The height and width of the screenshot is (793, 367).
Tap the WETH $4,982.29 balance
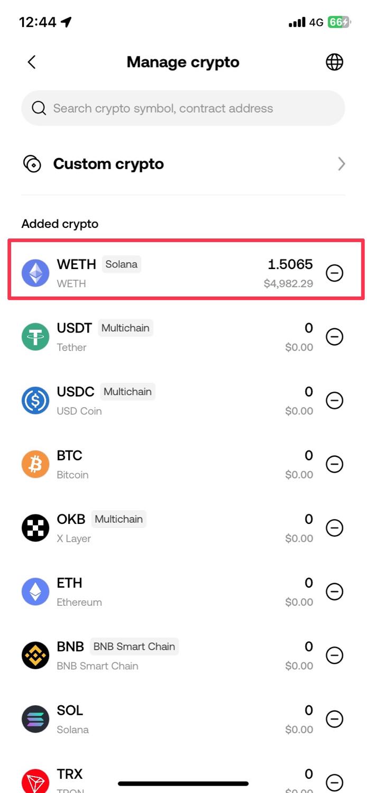tap(288, 283)
